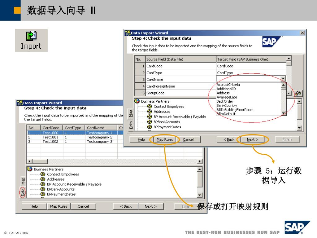Image resolution: width=317 pixels, height=238 pixels.
Task: Click horizontal scroll-right arrow in back wizard data grid
Action: click(x=200, y=161)
